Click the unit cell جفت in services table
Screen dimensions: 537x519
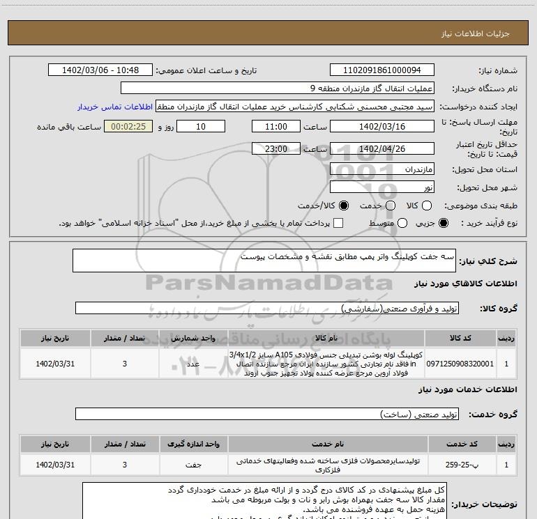193,465
